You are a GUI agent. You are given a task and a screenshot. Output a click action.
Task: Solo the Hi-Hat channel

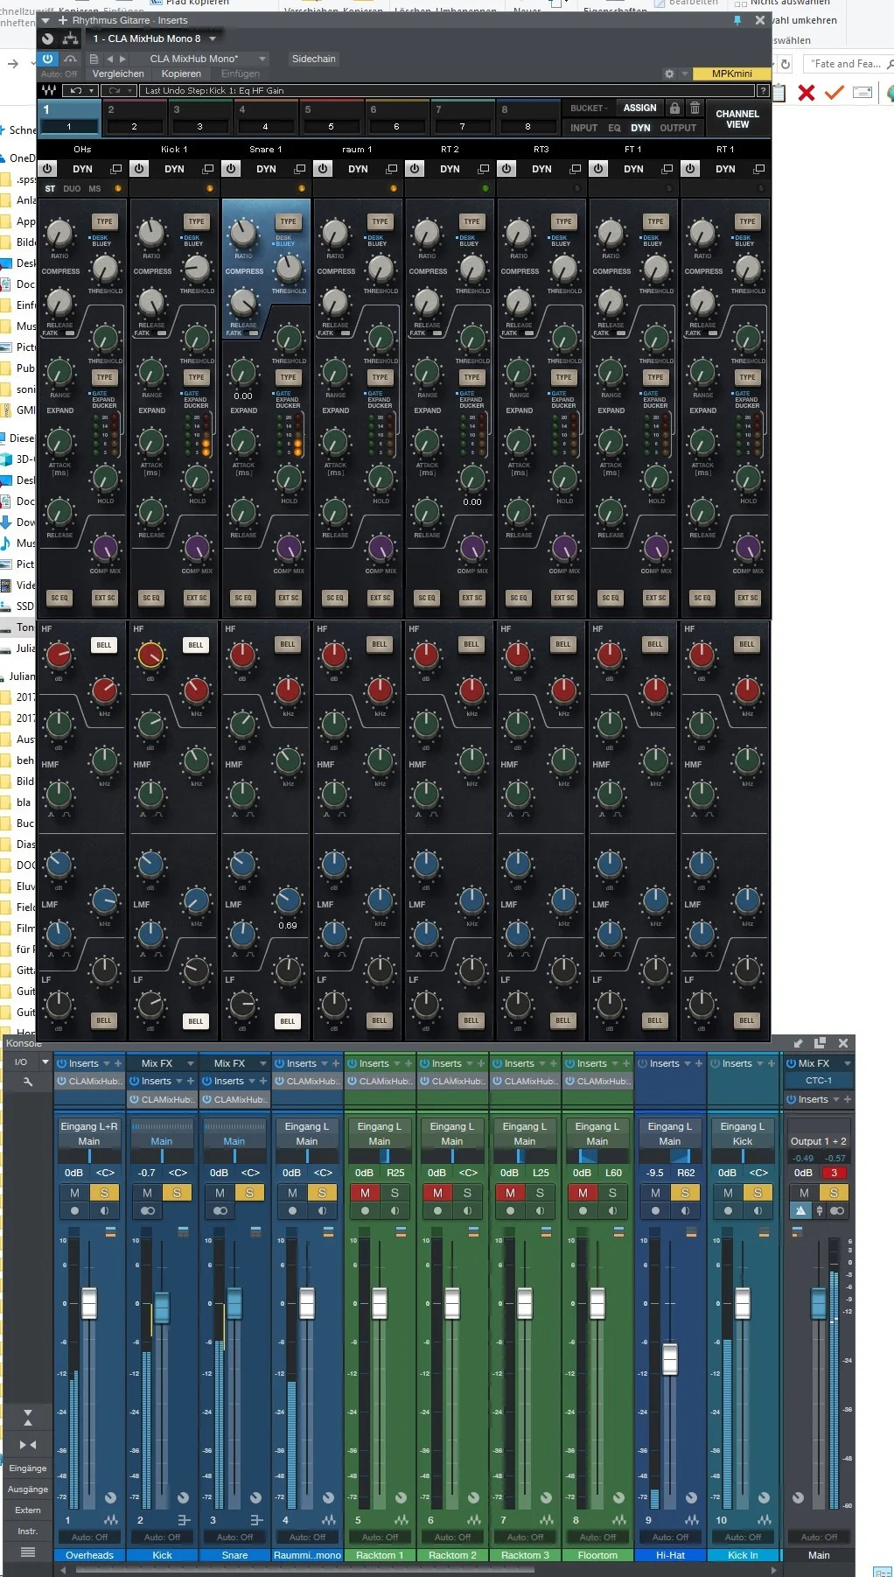pos(685,1193)
